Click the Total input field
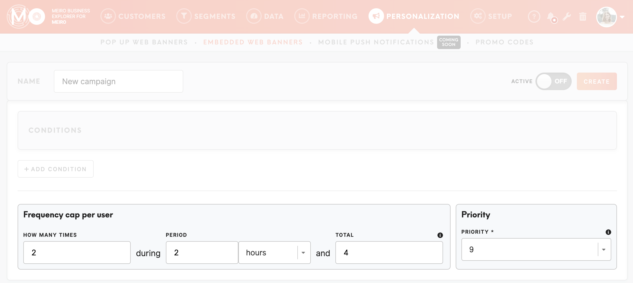Viewport: 633px width, 283px height. [x=389, y=253]
